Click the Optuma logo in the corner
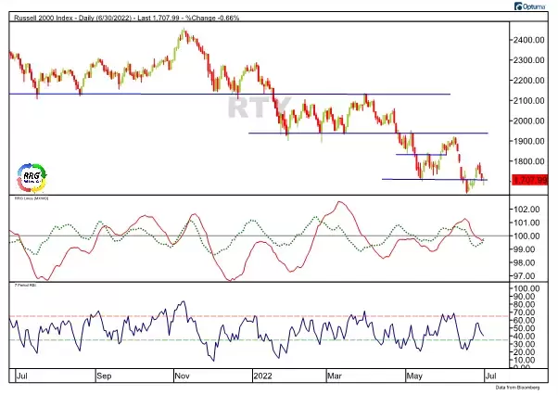The image size is (558, 395). coord(533,6)
